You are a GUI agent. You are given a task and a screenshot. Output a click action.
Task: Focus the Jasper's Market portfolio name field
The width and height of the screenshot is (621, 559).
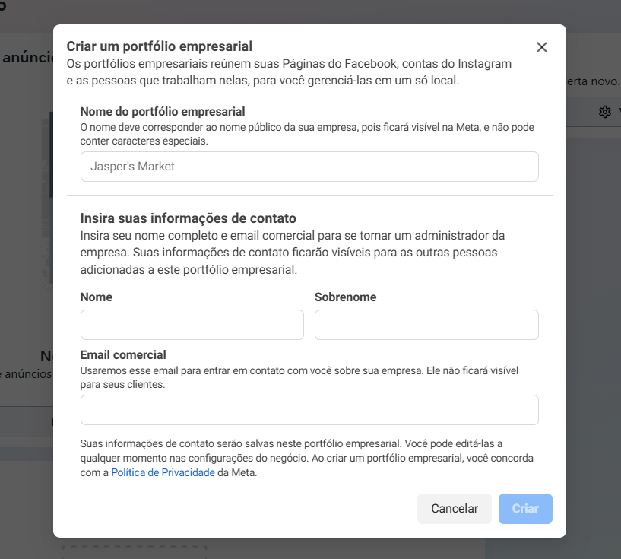click(x=309, y=166)
